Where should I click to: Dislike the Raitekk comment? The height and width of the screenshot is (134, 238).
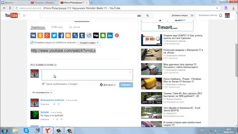tap(61, 119)
